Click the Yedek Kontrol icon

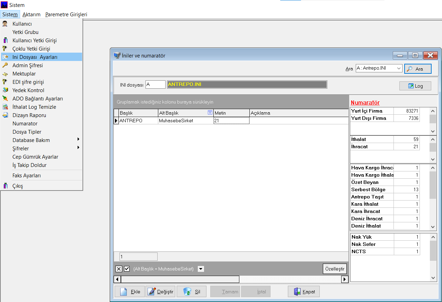pos(5,90)
